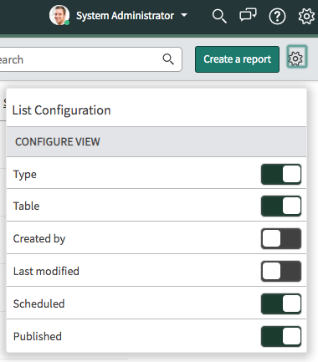This screenshot has height=362, width=318.
Task: Open the help question mark icon
Action: 277,17
